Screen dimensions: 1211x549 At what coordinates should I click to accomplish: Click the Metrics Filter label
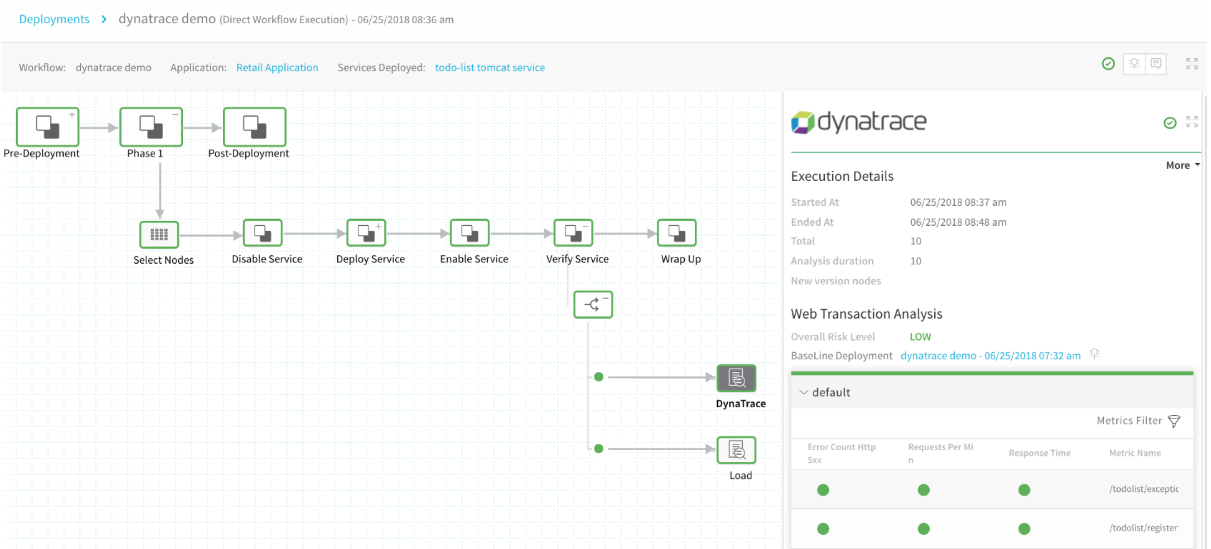coord(1129,421)
